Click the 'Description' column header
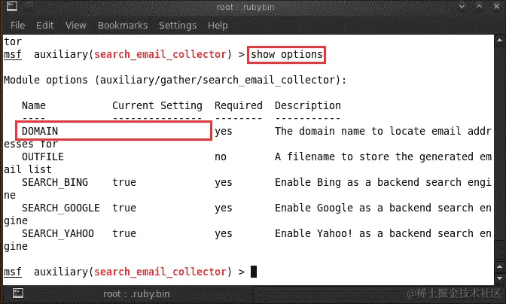This screenshot has height=304, width=506. pos(308,106)
